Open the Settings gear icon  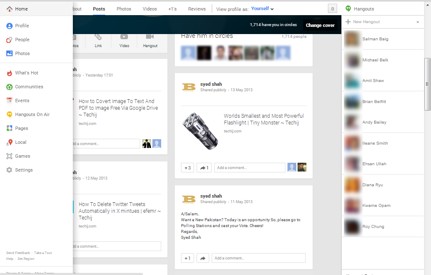9,170
